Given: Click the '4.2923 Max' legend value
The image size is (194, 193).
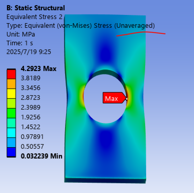Looking at the screenshot, I should (x=39, y=68).
